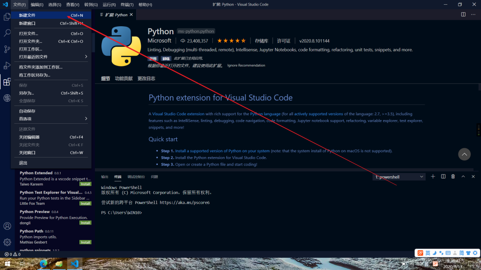The image size is (481, 270).
Task: Install Python Path extension
Action: coord(85,242)
